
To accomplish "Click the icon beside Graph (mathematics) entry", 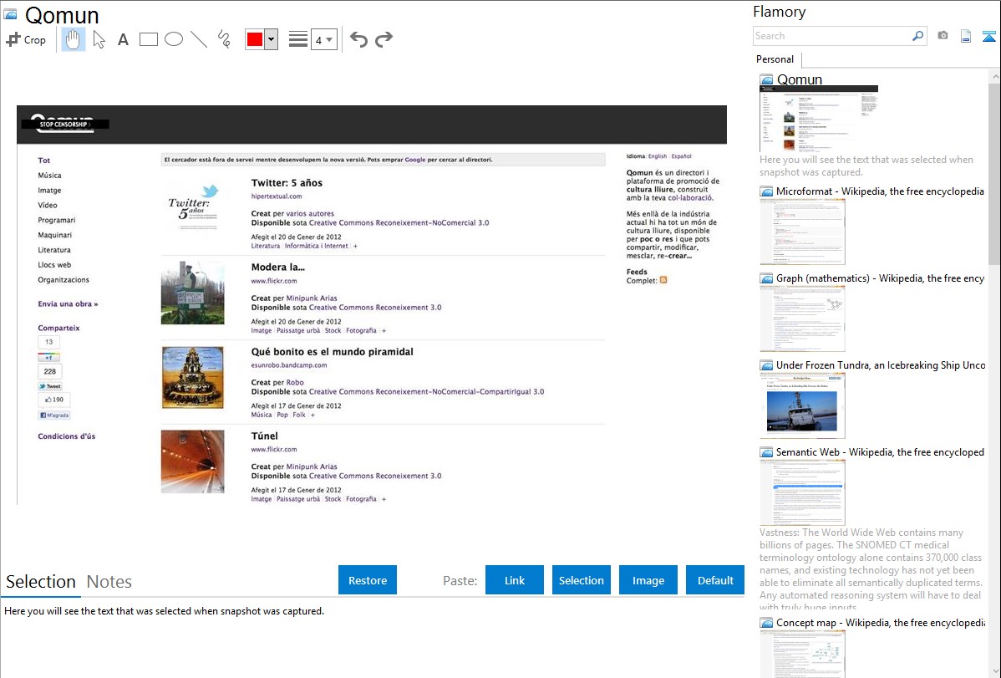I will [766, 278].
